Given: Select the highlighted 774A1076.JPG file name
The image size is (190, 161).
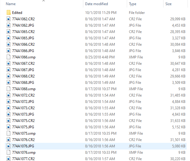Looking at the screenshot, I should (x=23, y=146).
